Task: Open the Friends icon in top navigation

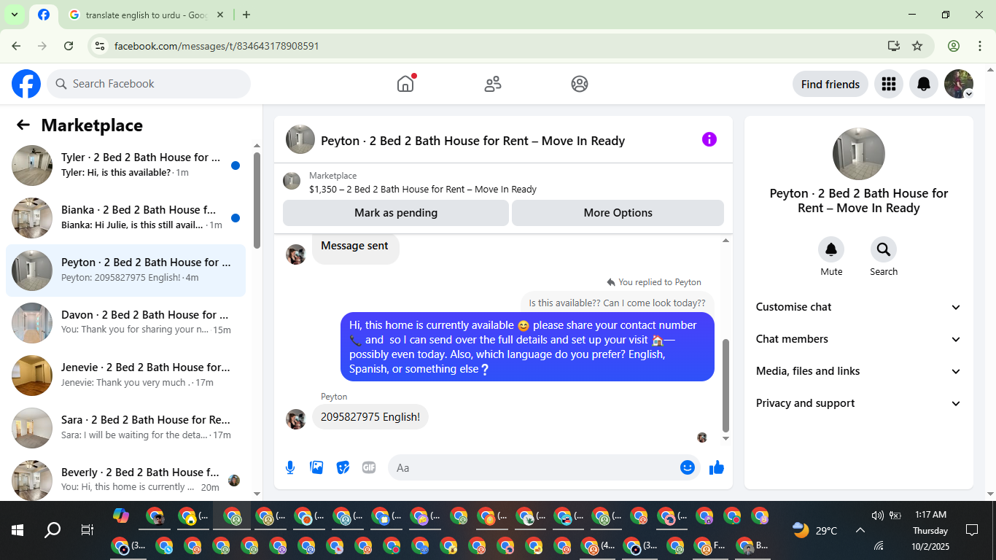Action: (x=493, y=84)
